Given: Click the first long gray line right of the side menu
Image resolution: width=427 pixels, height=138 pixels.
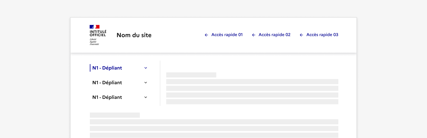Looking at the screenshot, I should point(252,82).
